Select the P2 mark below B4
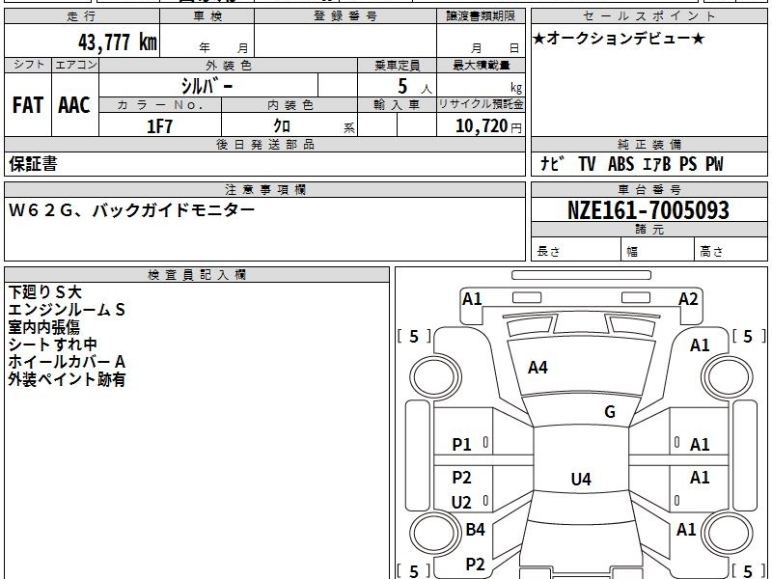Viewport: 772px width, 579px height. click(475, 565)
